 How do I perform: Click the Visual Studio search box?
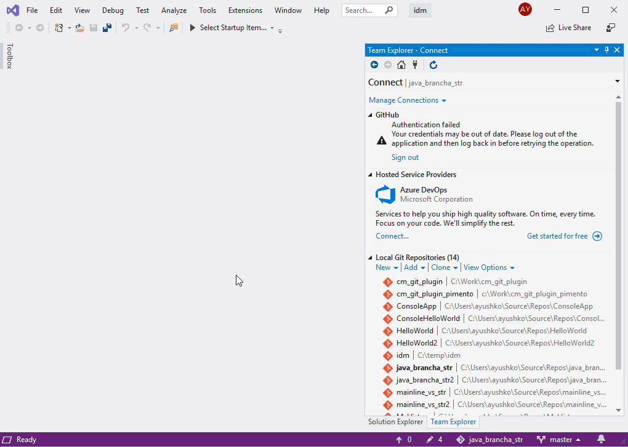click(369, 10)
